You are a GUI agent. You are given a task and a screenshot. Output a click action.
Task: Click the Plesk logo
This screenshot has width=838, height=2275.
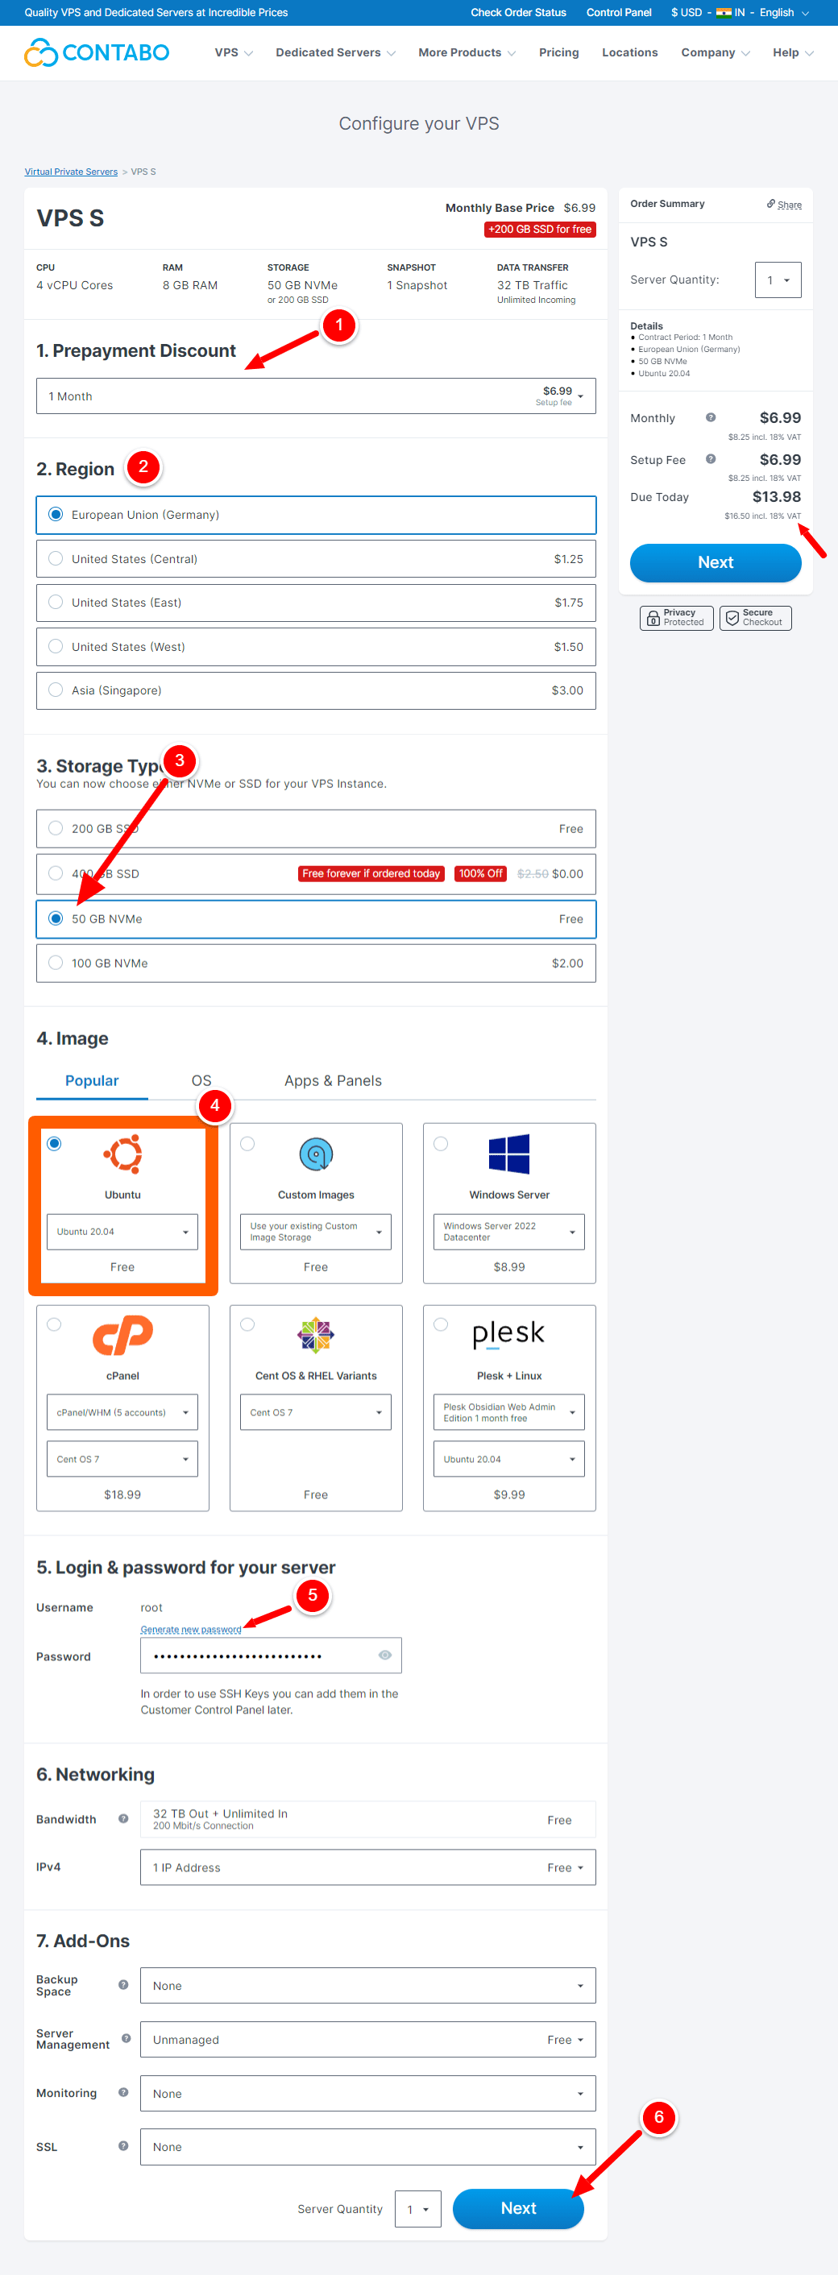coord(508,1334)
